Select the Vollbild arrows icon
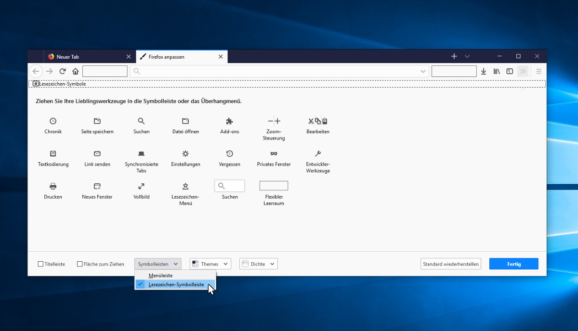 [x=141, y=186]
